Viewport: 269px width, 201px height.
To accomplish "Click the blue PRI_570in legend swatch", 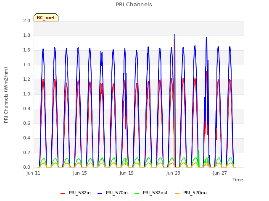I will click(x=100, y=193).
